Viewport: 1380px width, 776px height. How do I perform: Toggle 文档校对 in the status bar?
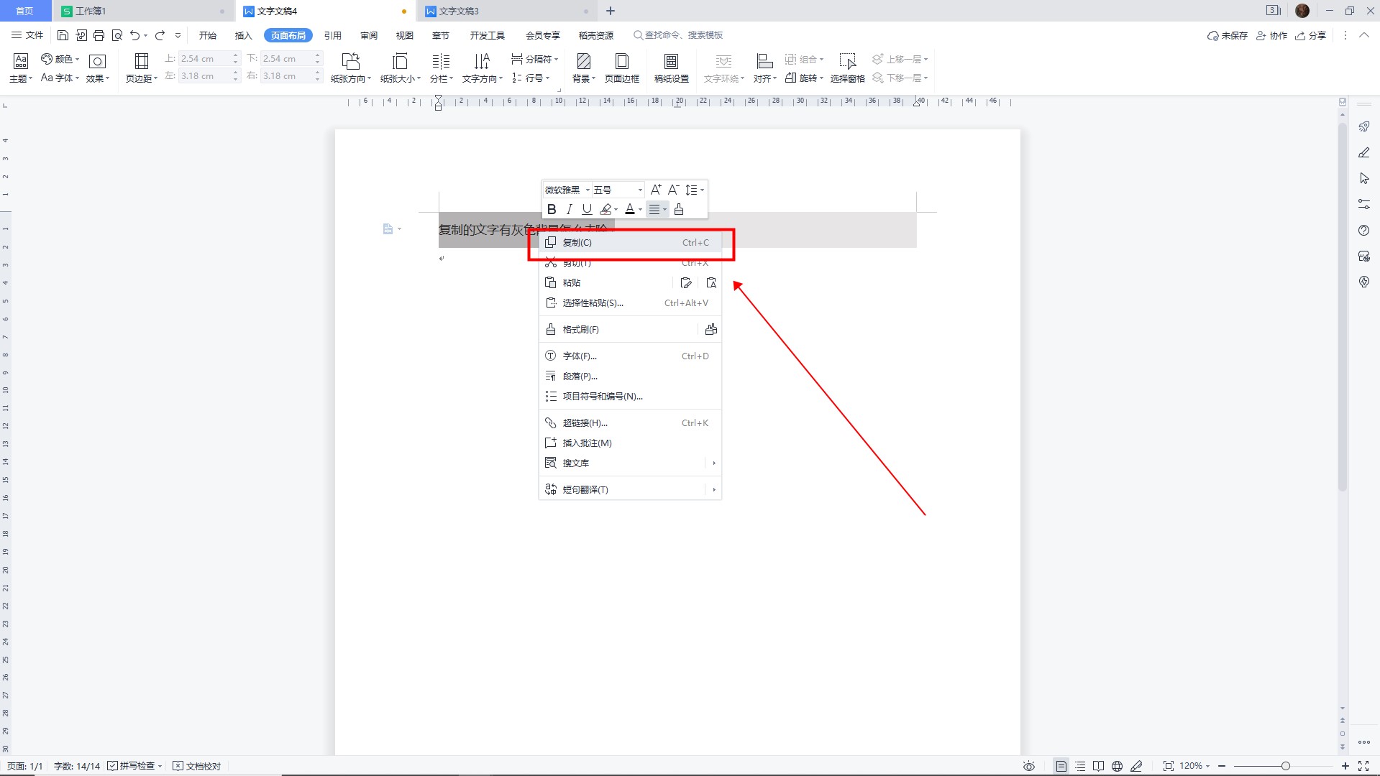197,766
